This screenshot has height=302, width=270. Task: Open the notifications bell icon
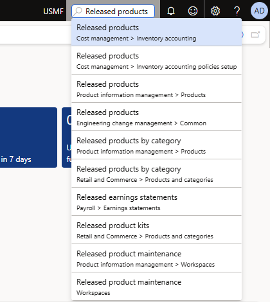click(171, 11)
